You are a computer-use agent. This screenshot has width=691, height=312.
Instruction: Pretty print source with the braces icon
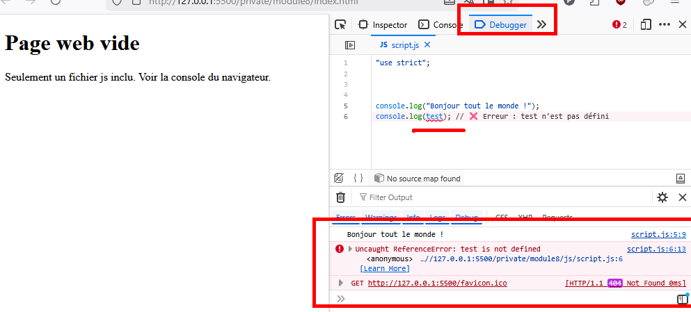pos(358,178)
